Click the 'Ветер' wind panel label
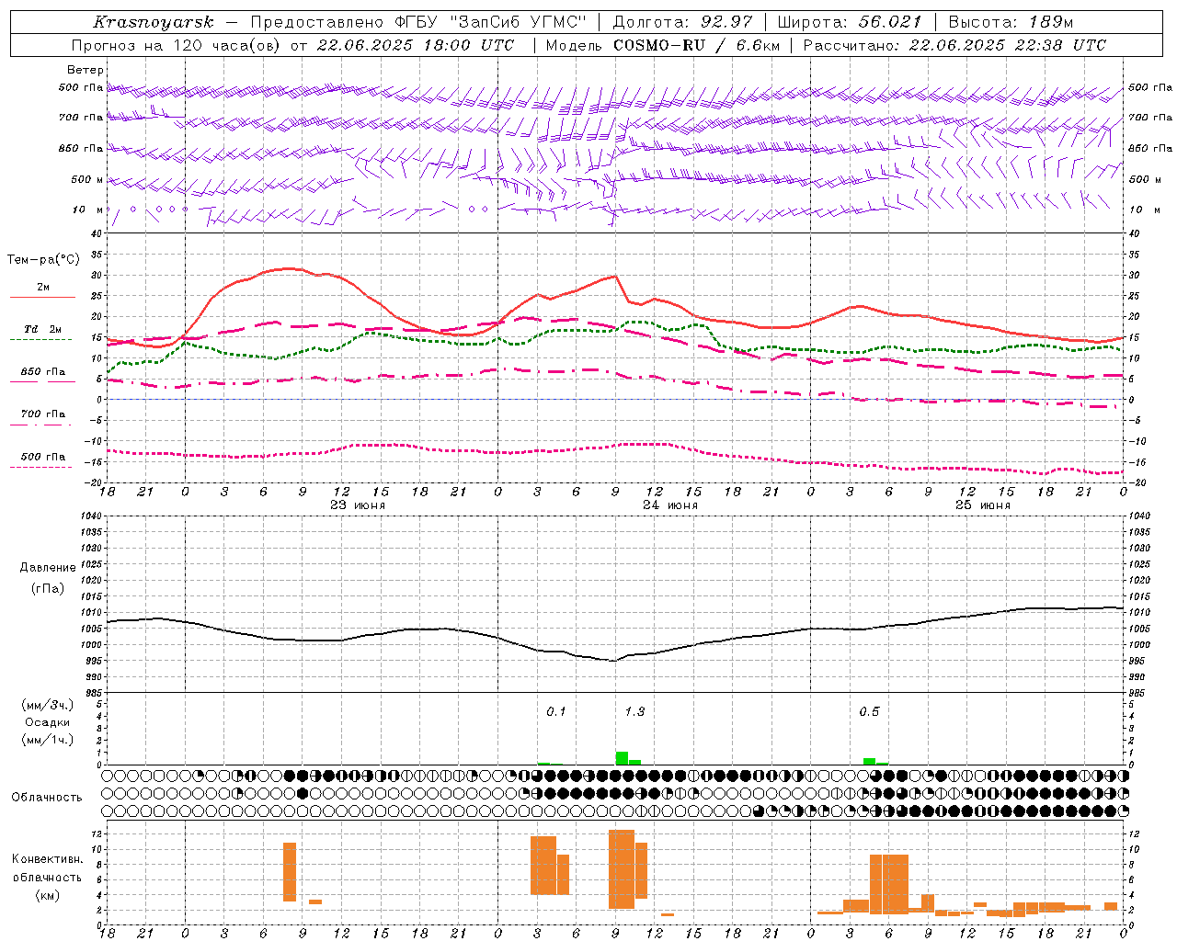Image resolution: width=1177 pixels, height=941 pixels. click(x=86, y=70)
